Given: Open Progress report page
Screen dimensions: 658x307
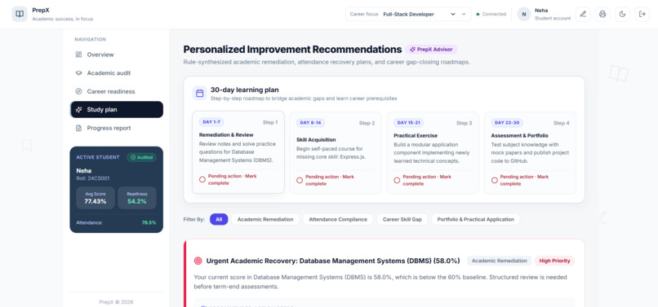Looking at the screenshot, I should click(x=116, y=128).
